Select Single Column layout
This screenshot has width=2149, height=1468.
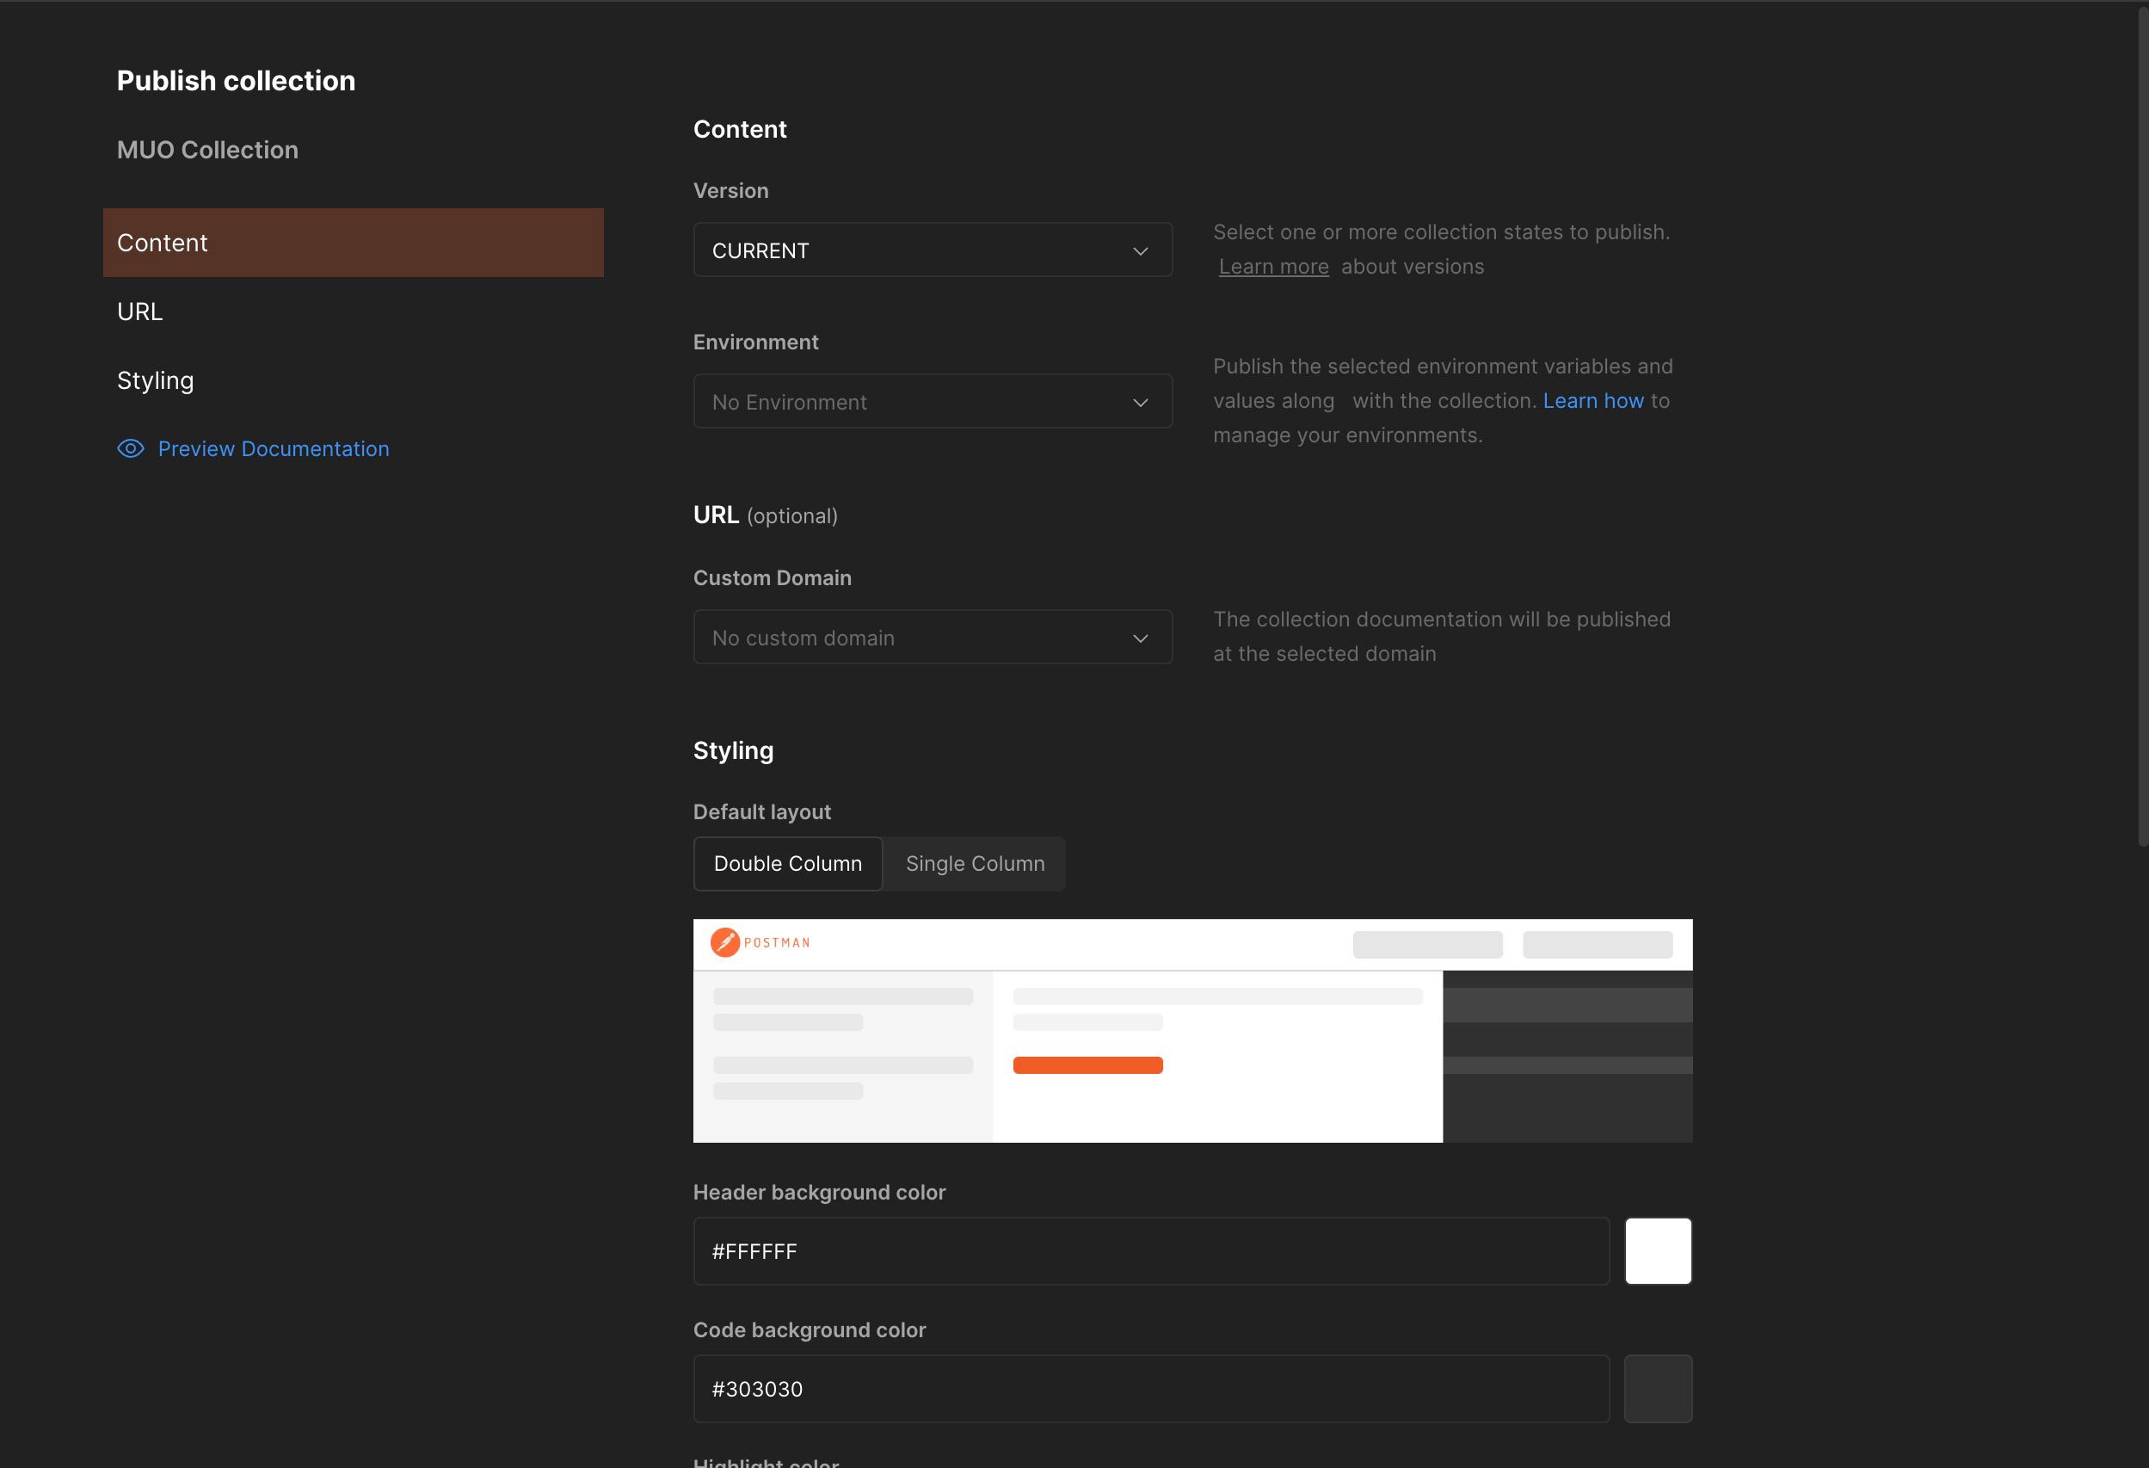[x=975, y=863]
